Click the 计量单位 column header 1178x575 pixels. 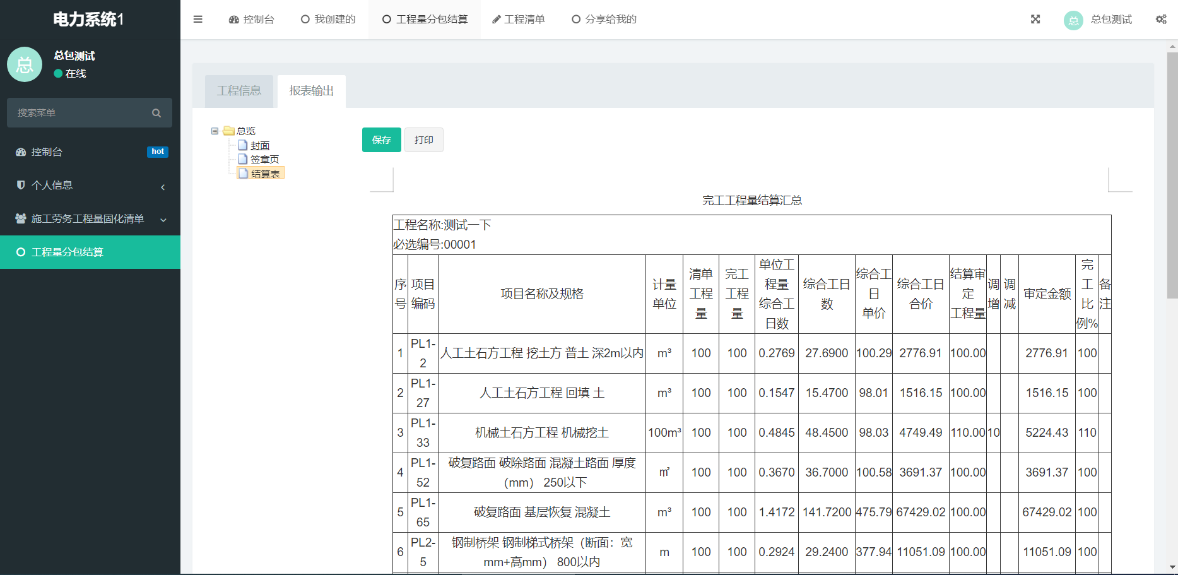pos(664,294)
